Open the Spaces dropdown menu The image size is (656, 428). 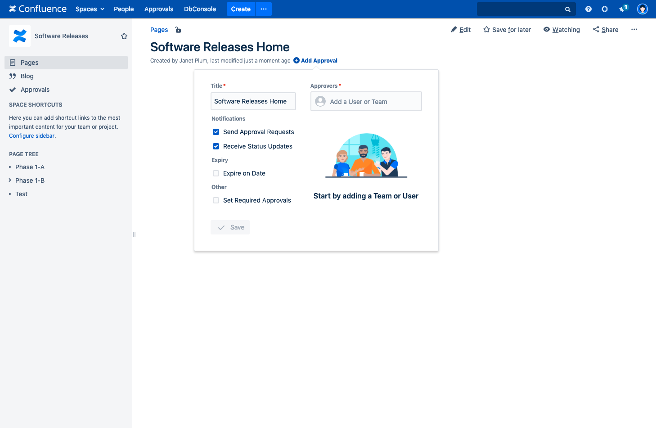click(90, 9)
